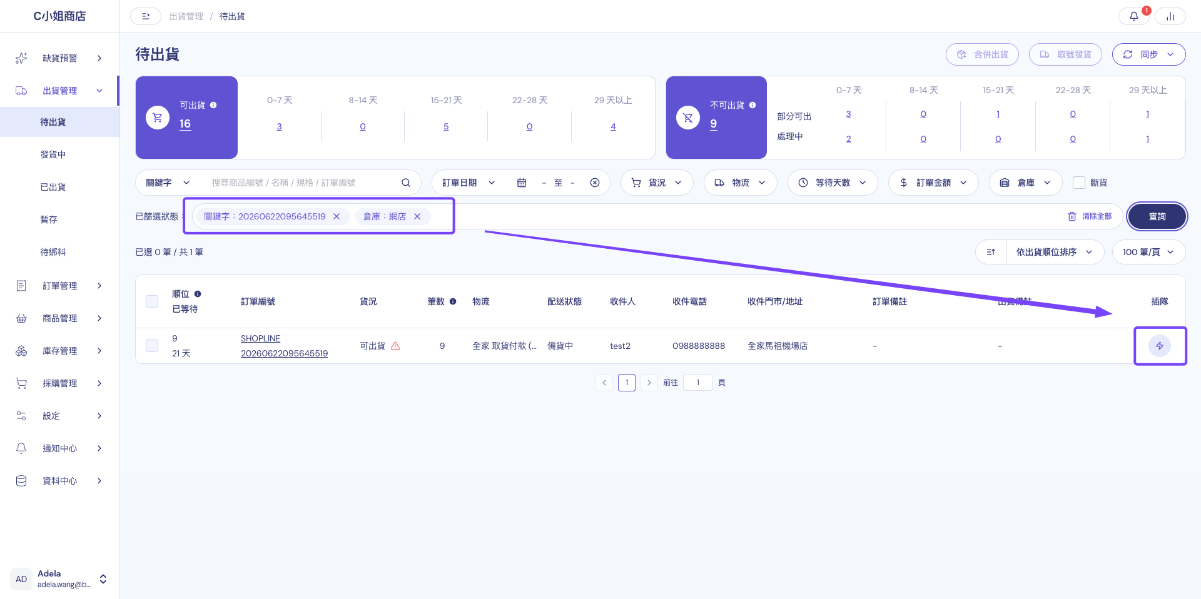The height and width of the screenshot is (599, 1201).
Task: Click the info icon next to 筆數
Action: (453, 301)
